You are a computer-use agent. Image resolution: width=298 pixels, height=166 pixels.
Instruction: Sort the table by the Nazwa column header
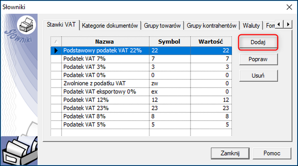(x=105, y=41)
